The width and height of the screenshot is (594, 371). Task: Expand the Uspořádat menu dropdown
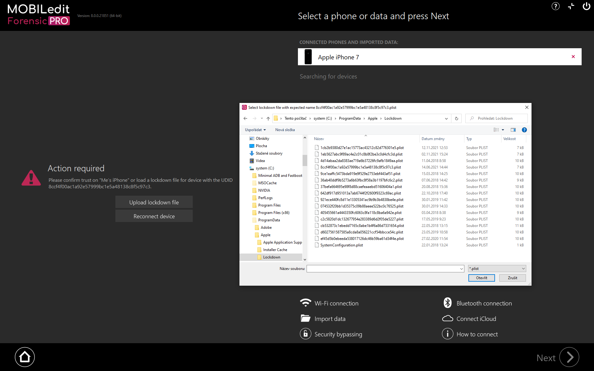point(255,130)
